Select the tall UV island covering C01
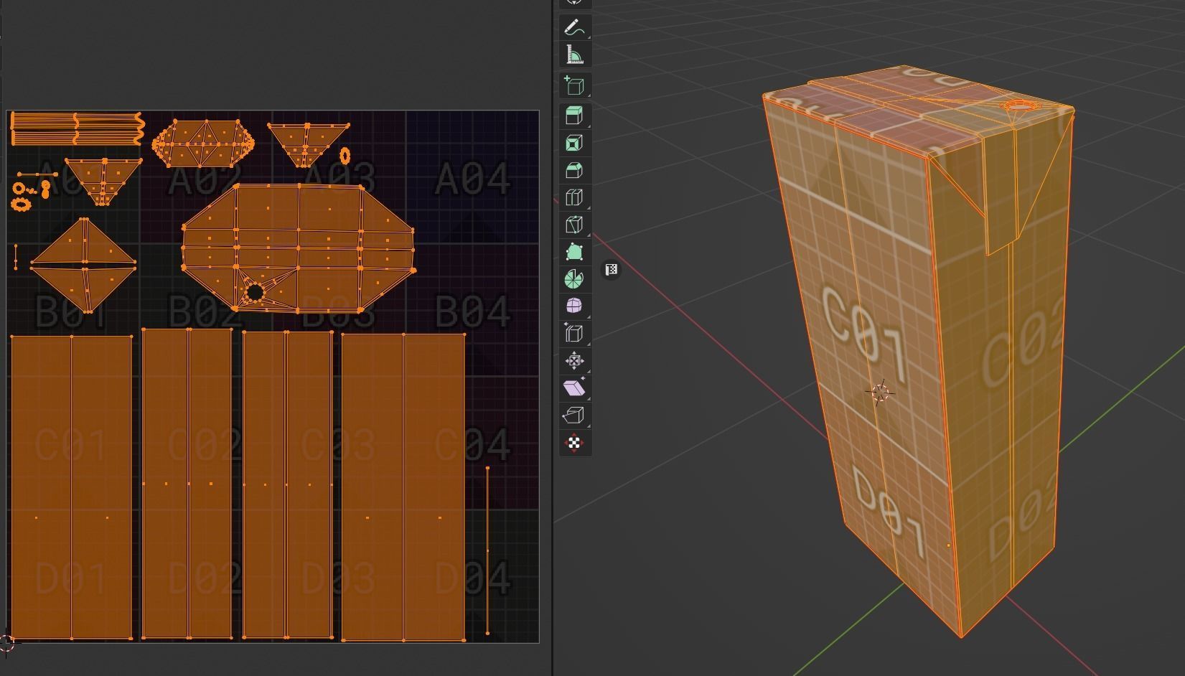The width and height of the screenshot is (1185, 676). pos(71,486)
